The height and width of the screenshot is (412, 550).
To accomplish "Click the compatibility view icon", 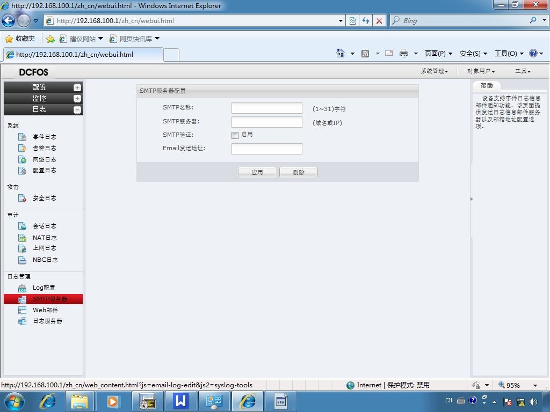I will [352, 21].
